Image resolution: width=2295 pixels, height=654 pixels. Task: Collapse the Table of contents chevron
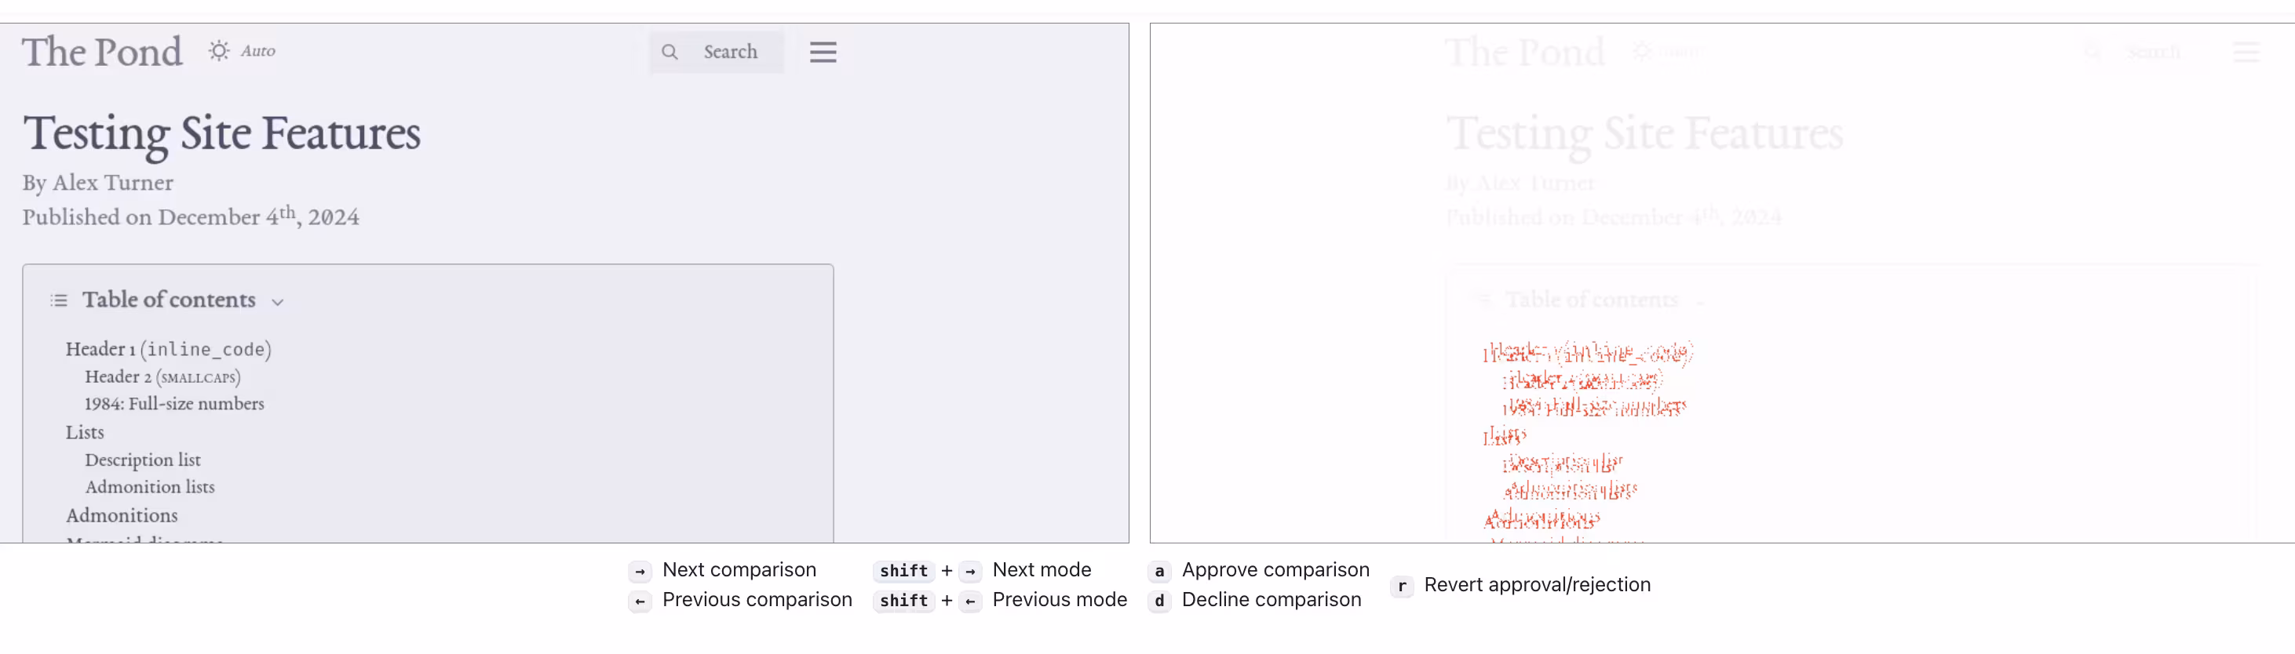click(x=278, y=303)
